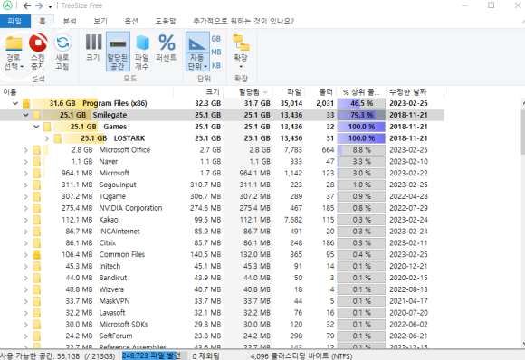This screenshot has width=525, height=360.
Task: Open the quick access toolbar dropdown
Action: (50, 6)
